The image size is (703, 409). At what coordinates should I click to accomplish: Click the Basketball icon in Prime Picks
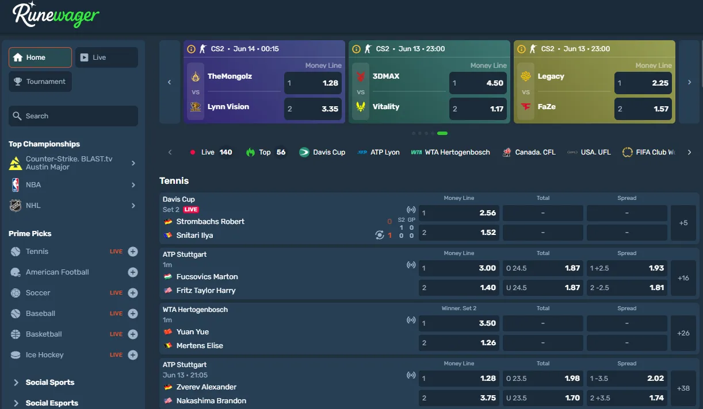pos(16,334)
